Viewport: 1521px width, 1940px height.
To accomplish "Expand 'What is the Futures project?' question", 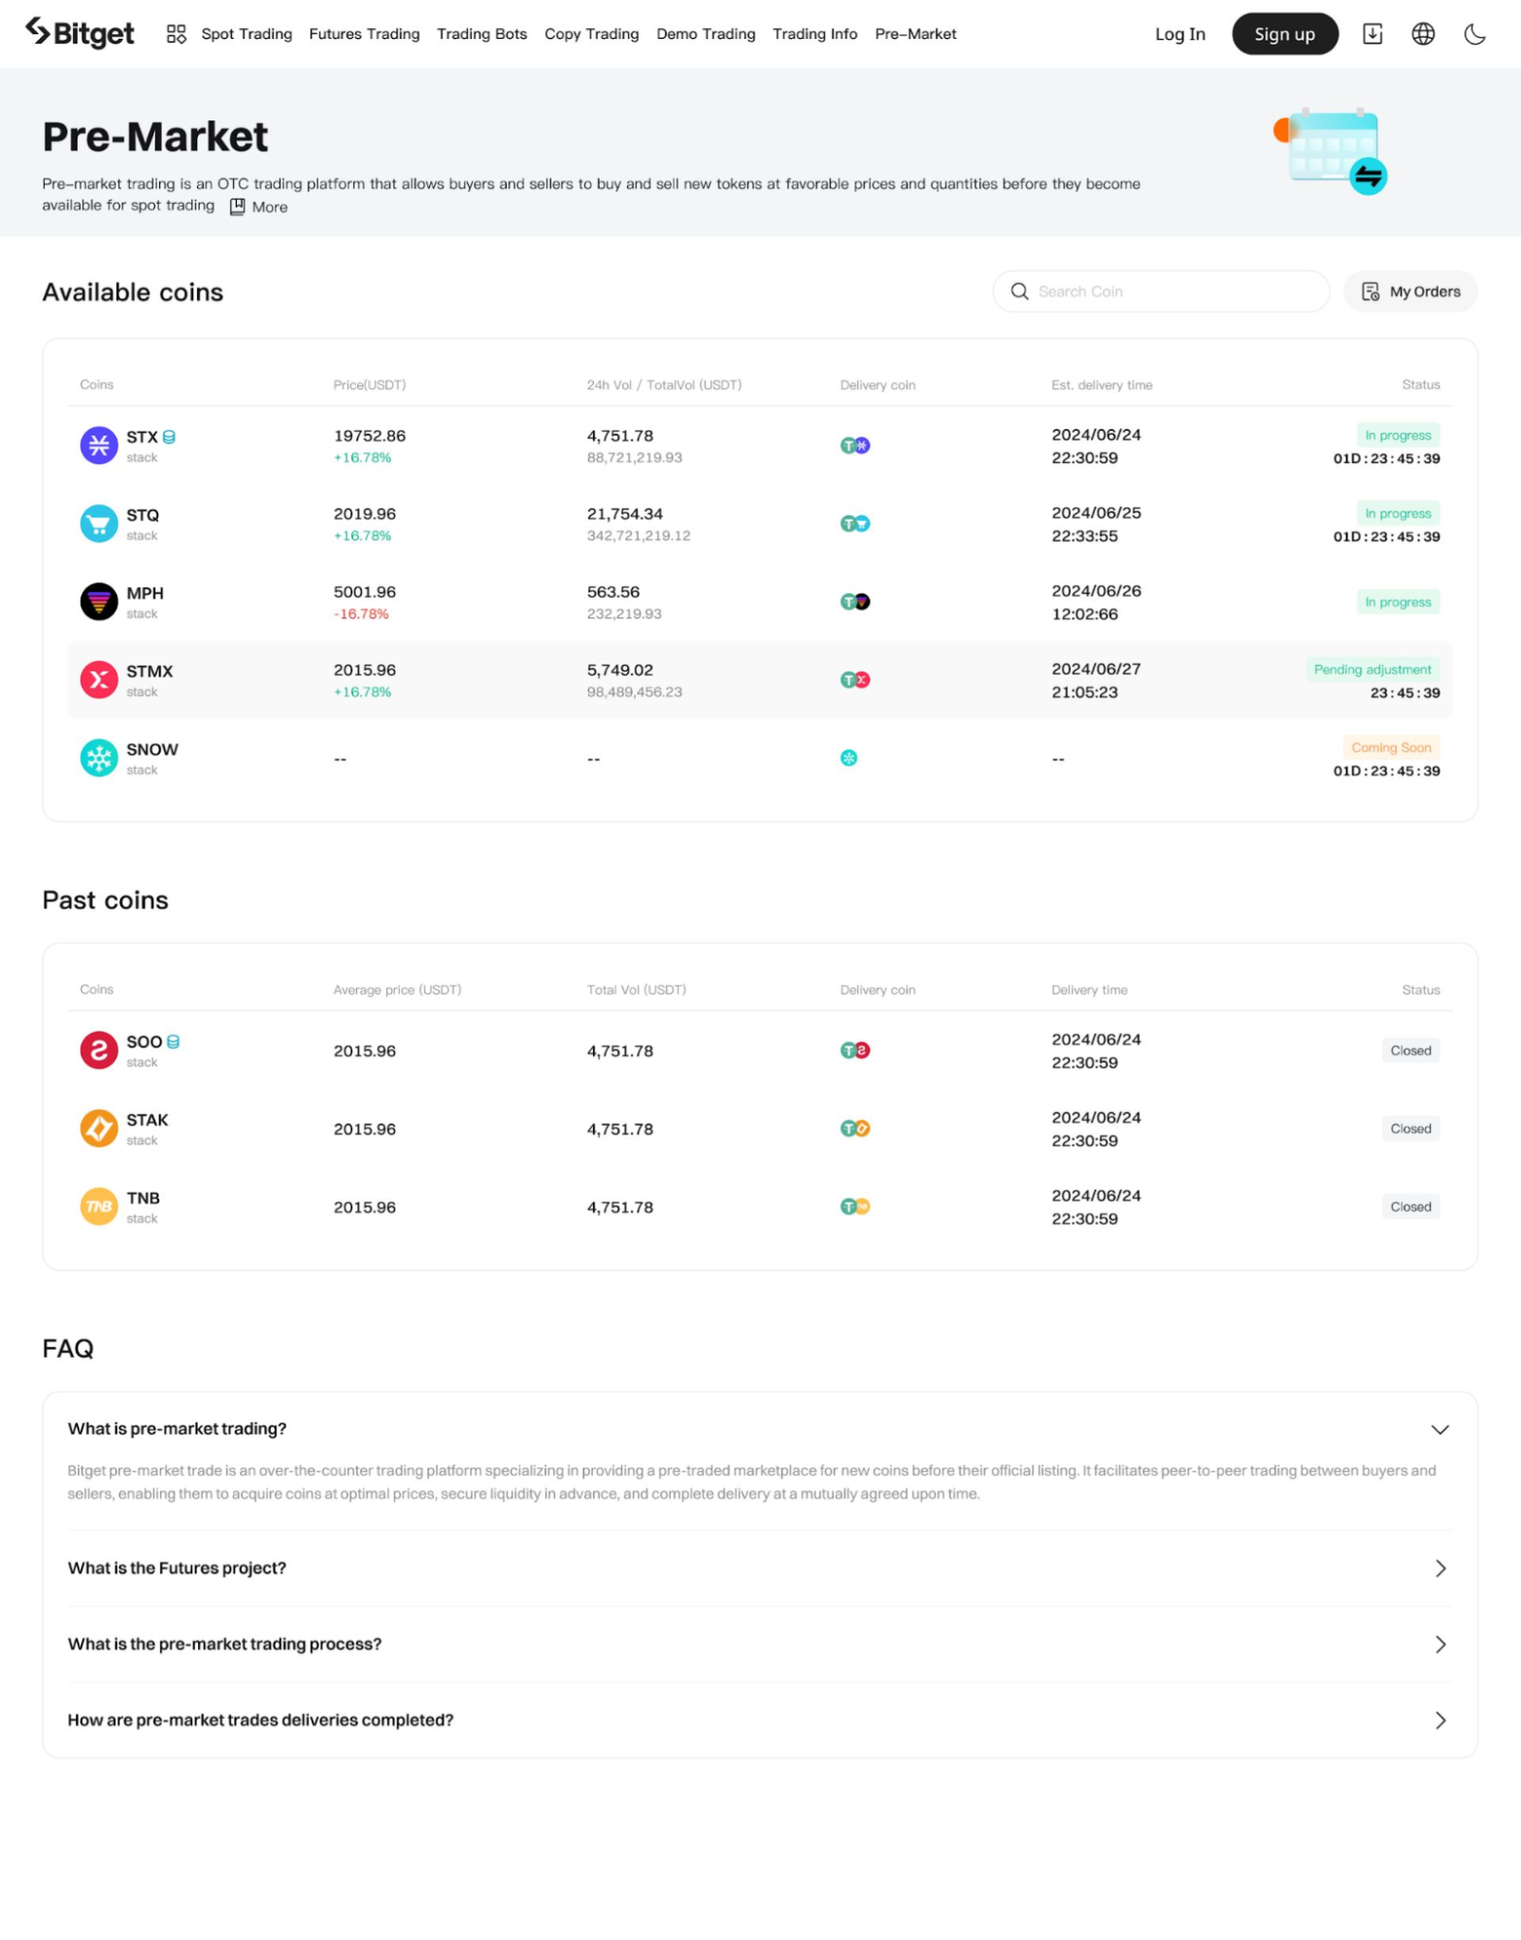I will point(1439,1568).
